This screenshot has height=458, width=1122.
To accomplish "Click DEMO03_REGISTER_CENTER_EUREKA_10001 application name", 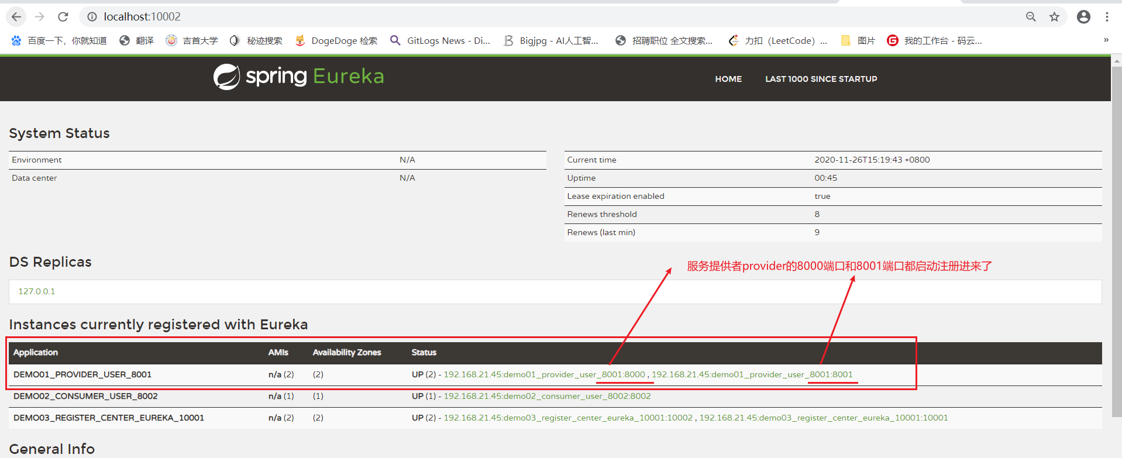I will point(109,418).
